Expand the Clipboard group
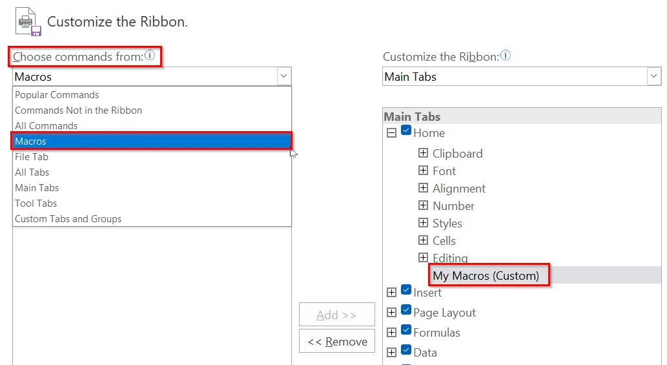 (423, 152)
